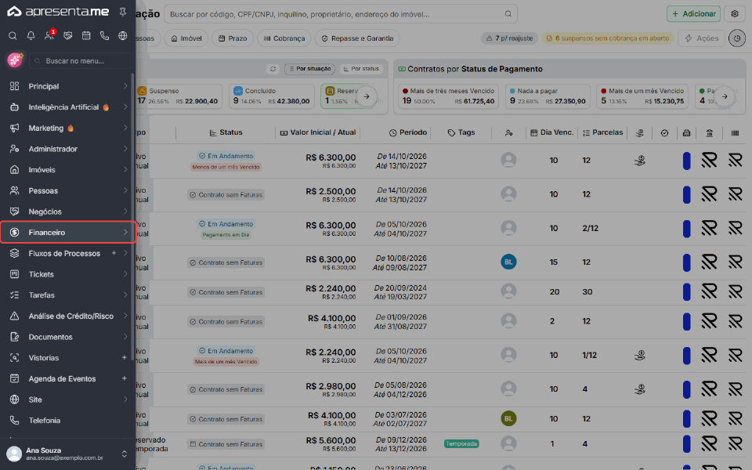The height and width of the screenshot is (470, 752).
Task: Click the 6 suspensos sem cobrança em aberto badge
Action: (x=607, y=38)
